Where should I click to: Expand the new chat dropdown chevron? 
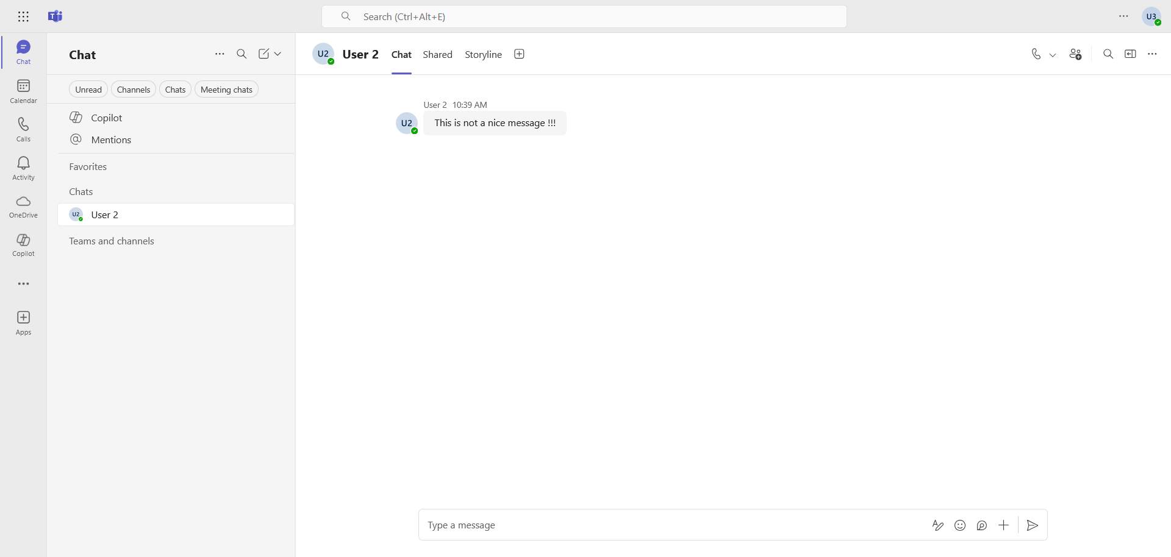[278, 54]
